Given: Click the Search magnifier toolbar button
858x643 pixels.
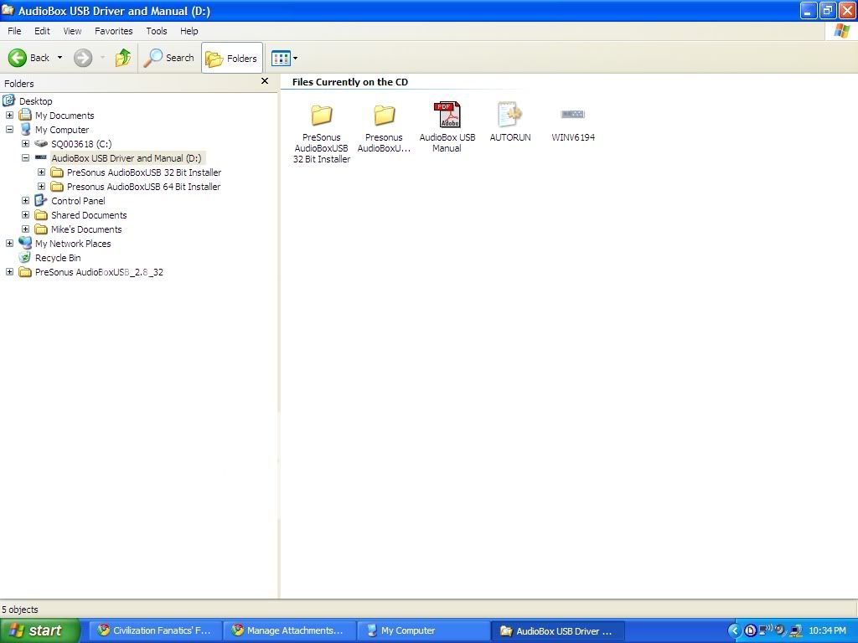Looking at the screenshot, I should coord(169,58).
